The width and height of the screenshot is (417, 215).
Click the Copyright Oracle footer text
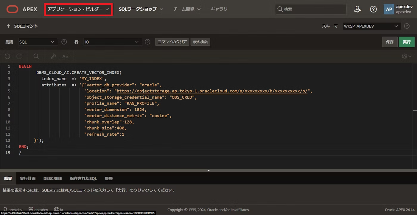208,210
